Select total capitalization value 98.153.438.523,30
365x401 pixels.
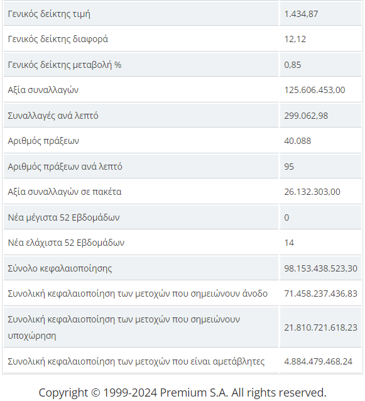tap(320, 268)
